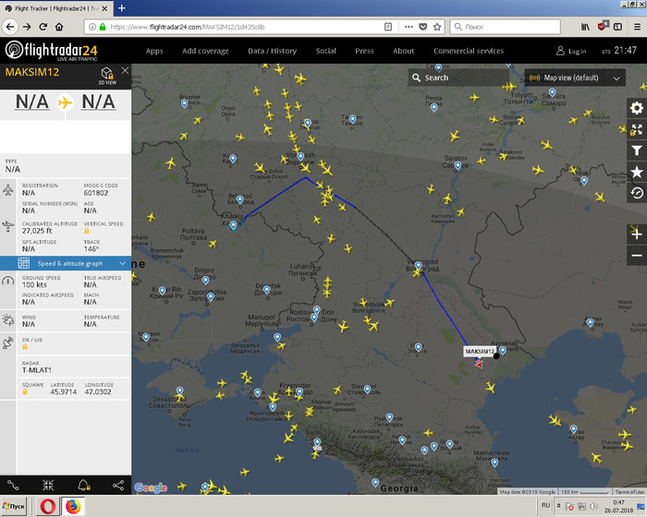Open the browser hamburger menu
647x517 pixels.
pos(637,27)
